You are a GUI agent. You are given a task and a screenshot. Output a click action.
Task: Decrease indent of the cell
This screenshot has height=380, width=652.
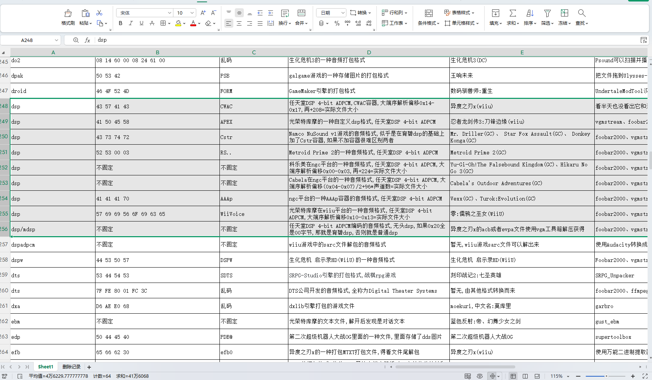click(x=260, y=13)
